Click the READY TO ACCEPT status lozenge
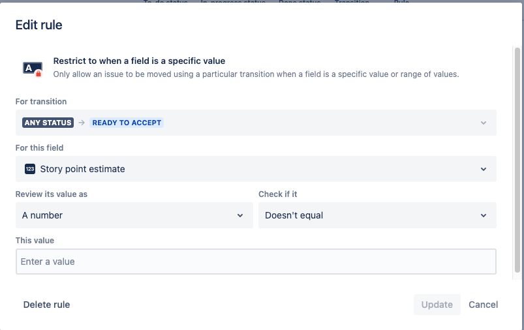The height and width of the screenshot is (330, 524). click(127, 123)
